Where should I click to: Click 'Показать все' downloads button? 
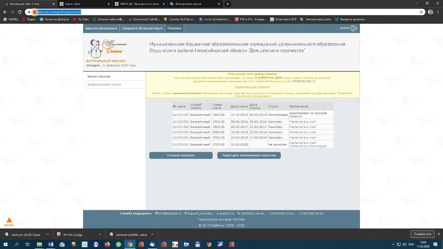point(422,234)
